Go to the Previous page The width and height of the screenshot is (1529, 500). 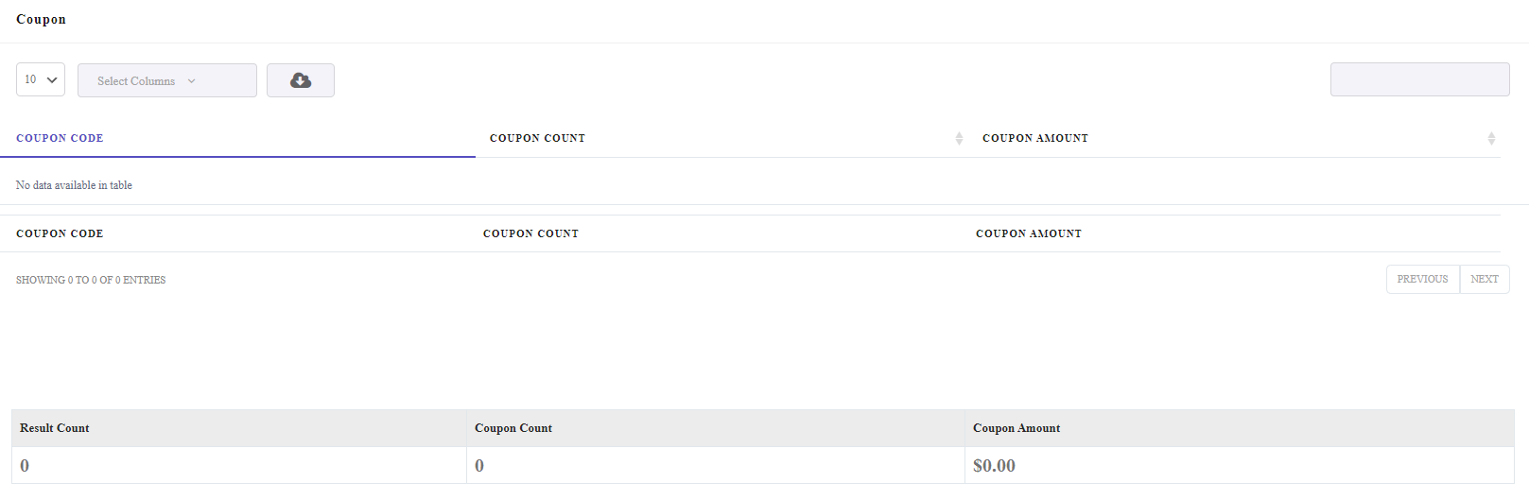(1423, 280)
